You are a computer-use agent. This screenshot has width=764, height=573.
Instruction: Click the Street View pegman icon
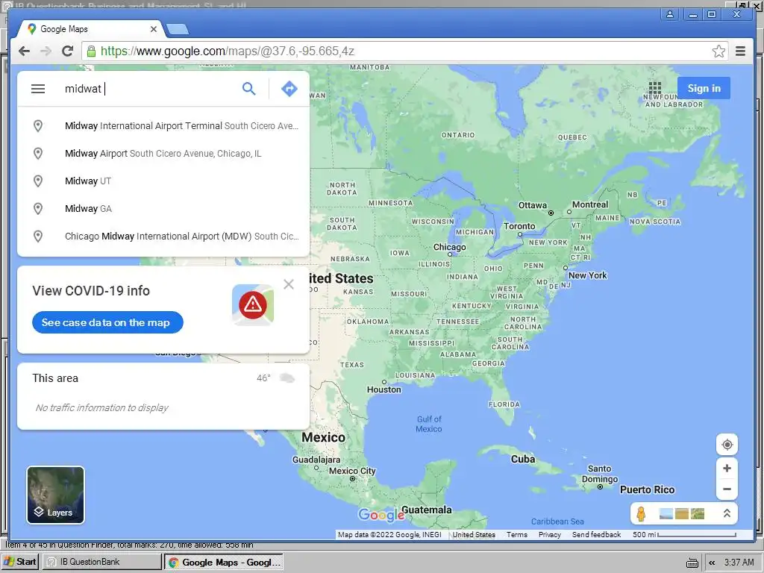pyautogui.click(x=641, y=513)
